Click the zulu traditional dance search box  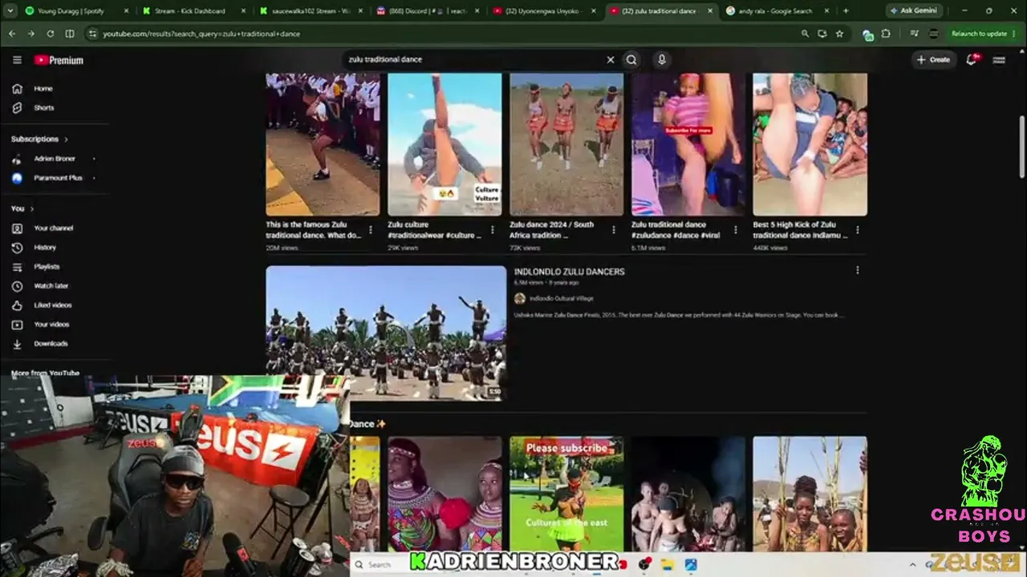(x=473, y=59)
